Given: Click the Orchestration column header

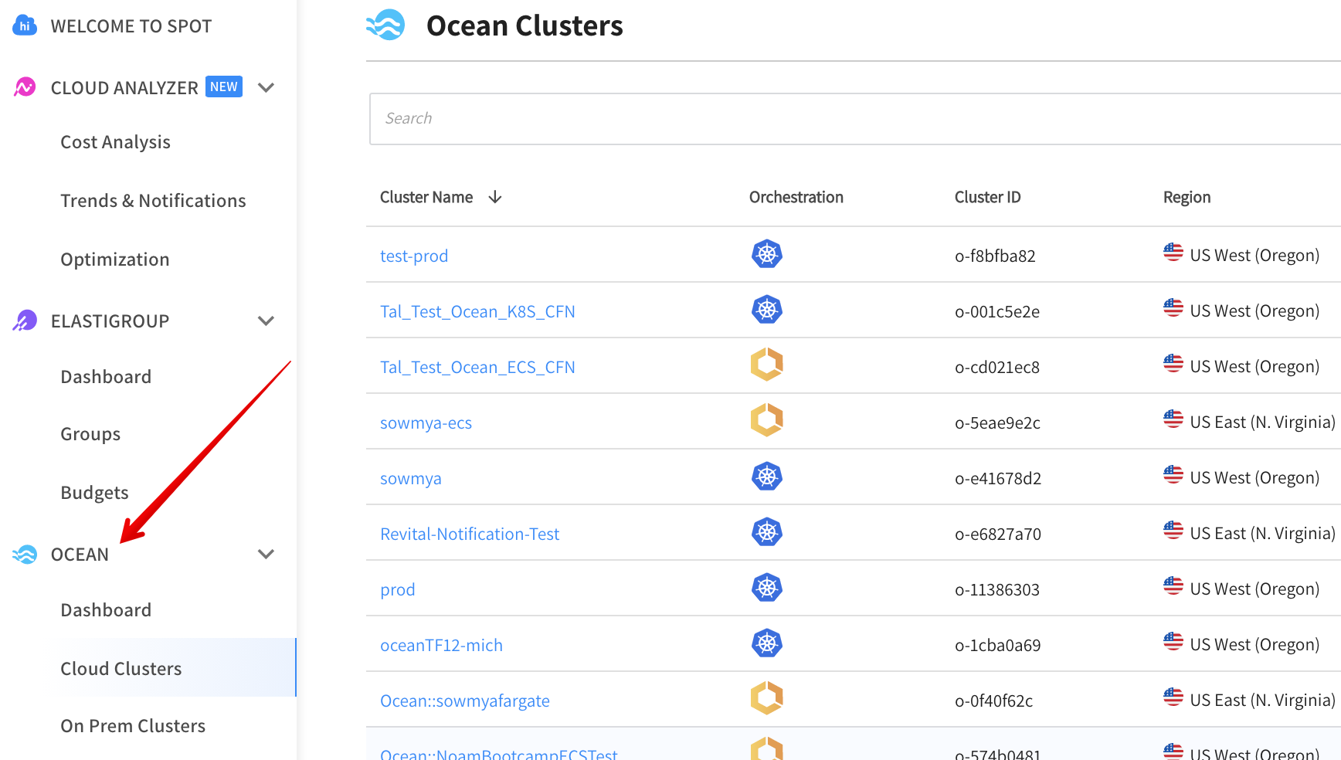Looking at the screenshot, I should pyautogui.click(x=796, y=198).
